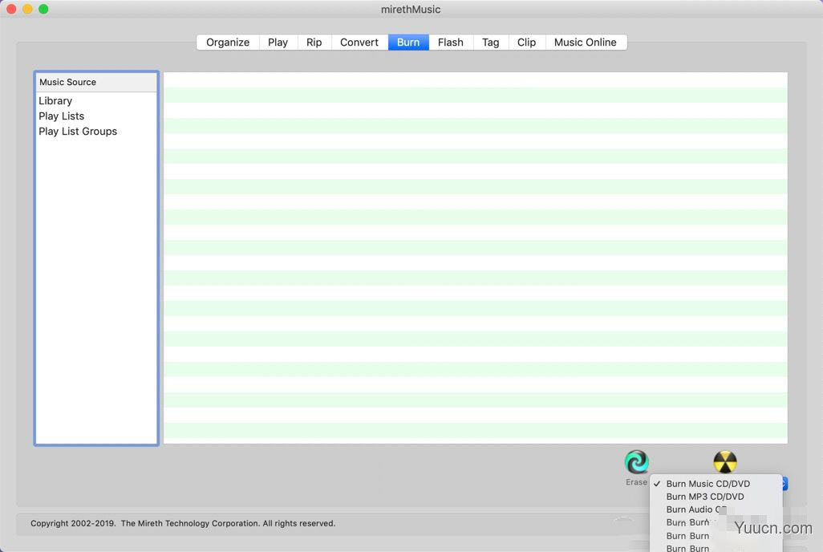The width and height of the screenshot is (823, 552).
Task: Click the Erase disc swirl icon
Action: coord(637,462)
